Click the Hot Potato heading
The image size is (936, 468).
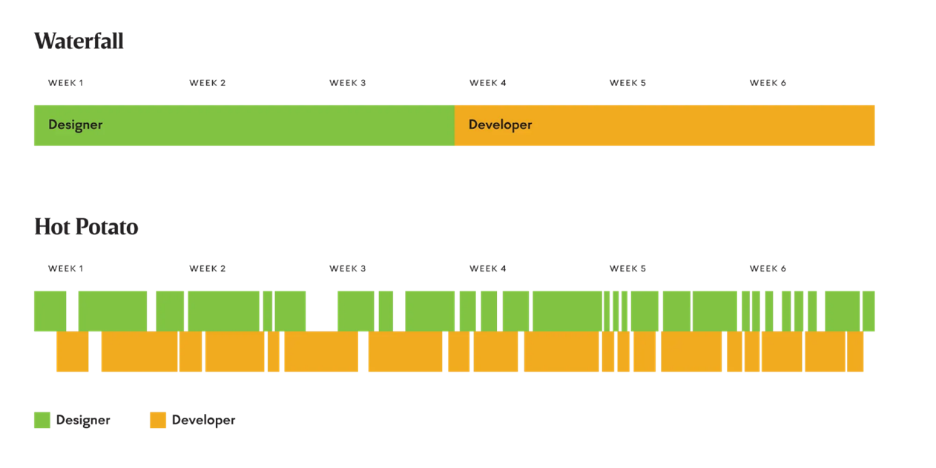click(86, 226)
